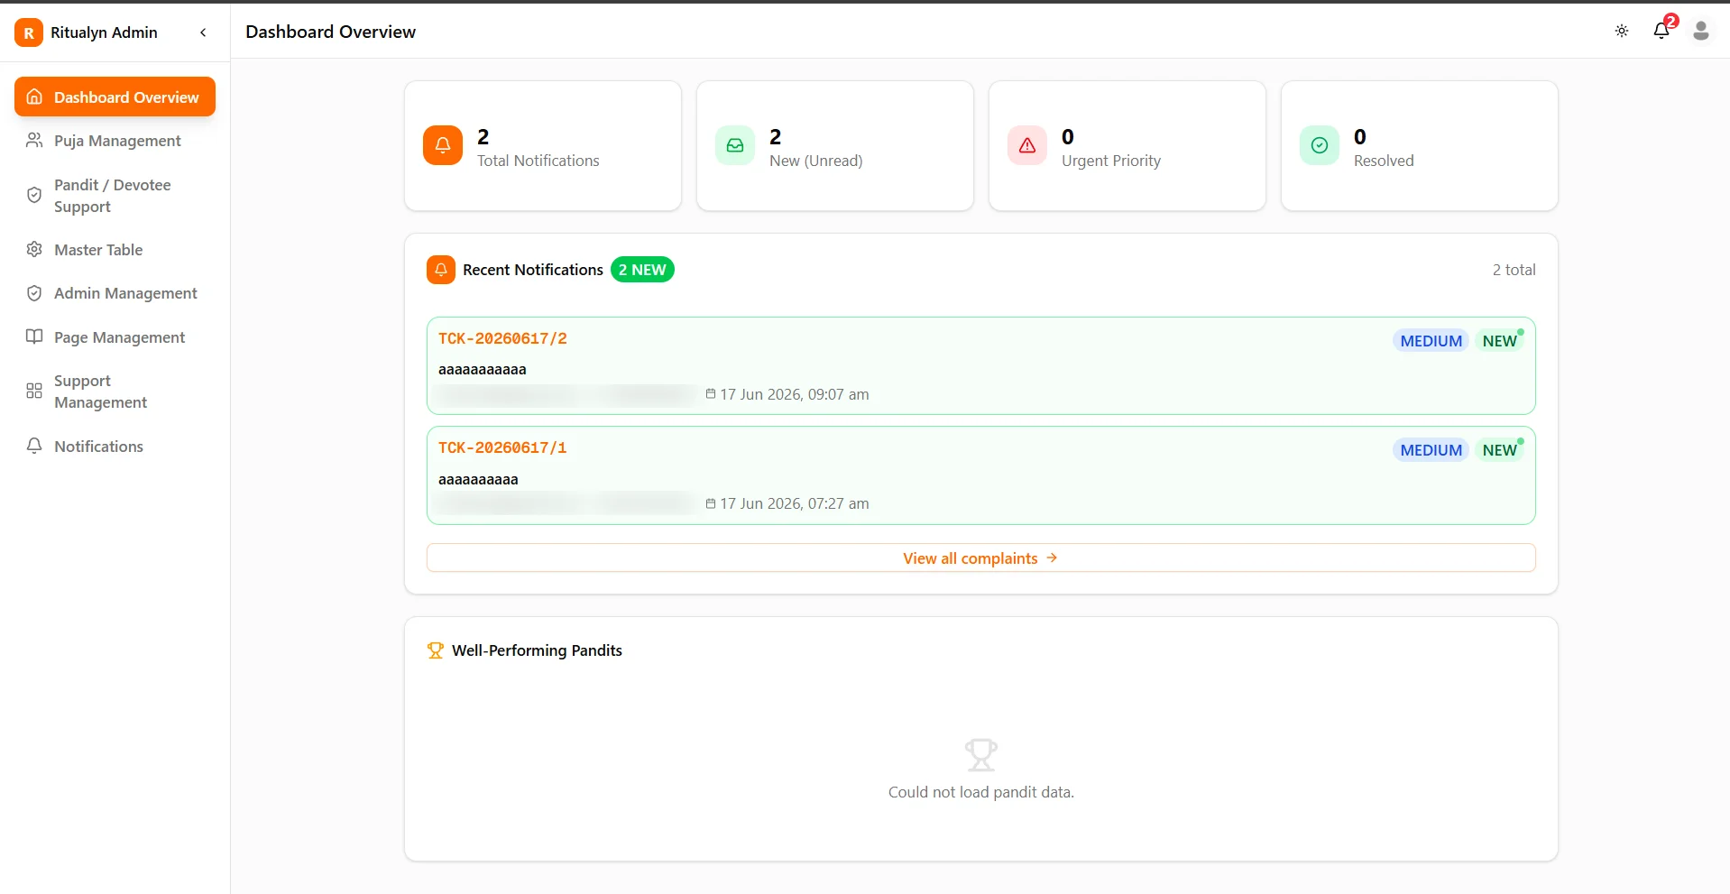The width and height of the screenshot is (1730, 894).
Task: Click the Ritualyn Admin logo icon
Action: [x=29, y=32]
